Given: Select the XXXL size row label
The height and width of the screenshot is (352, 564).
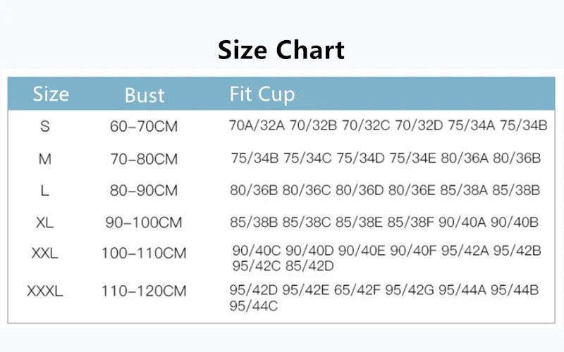Looking at the screenshot, I should 45,291.
